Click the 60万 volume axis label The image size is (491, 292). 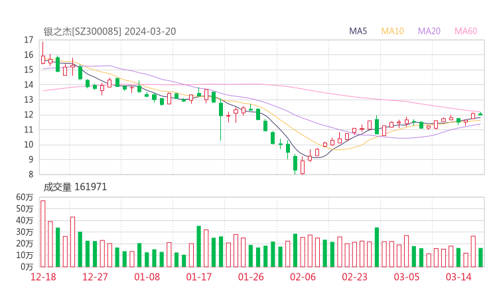point(25,197)
